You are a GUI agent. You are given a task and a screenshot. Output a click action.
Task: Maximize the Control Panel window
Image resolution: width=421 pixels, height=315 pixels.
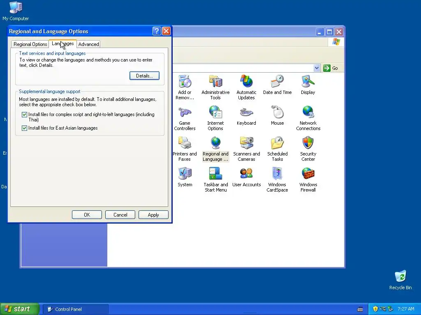click(329, 32)
